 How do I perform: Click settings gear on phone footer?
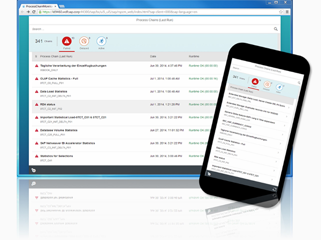tap(209, 174)
